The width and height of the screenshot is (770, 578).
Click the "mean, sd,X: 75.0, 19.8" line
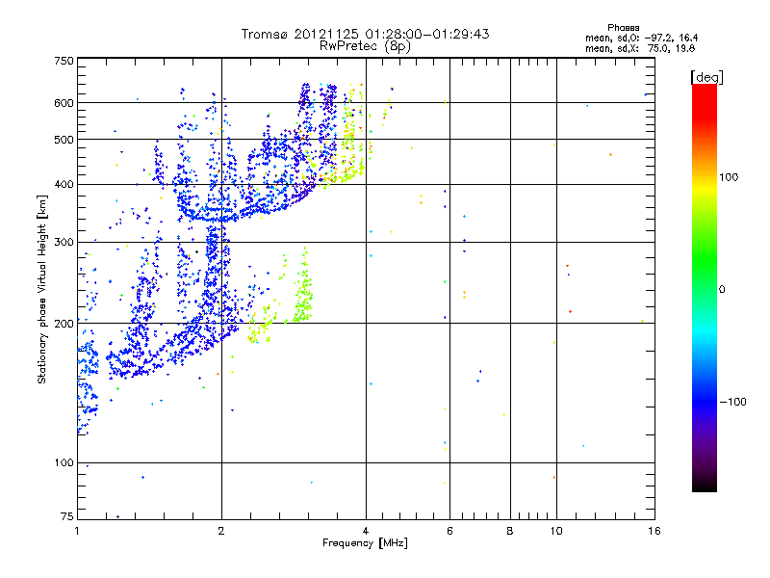tap(640, 48)
